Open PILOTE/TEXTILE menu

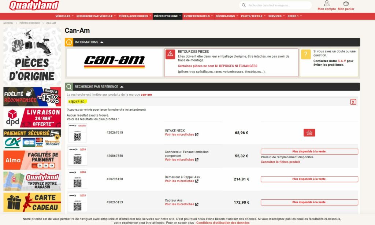click(x=253, y=16)
